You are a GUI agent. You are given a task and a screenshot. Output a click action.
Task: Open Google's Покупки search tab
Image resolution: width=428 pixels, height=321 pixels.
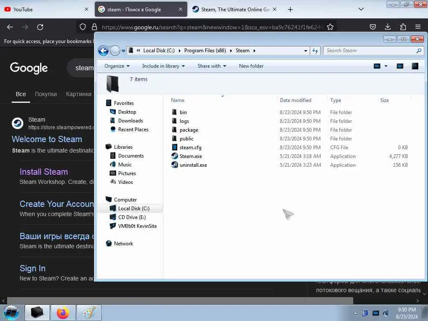point(46,94)
